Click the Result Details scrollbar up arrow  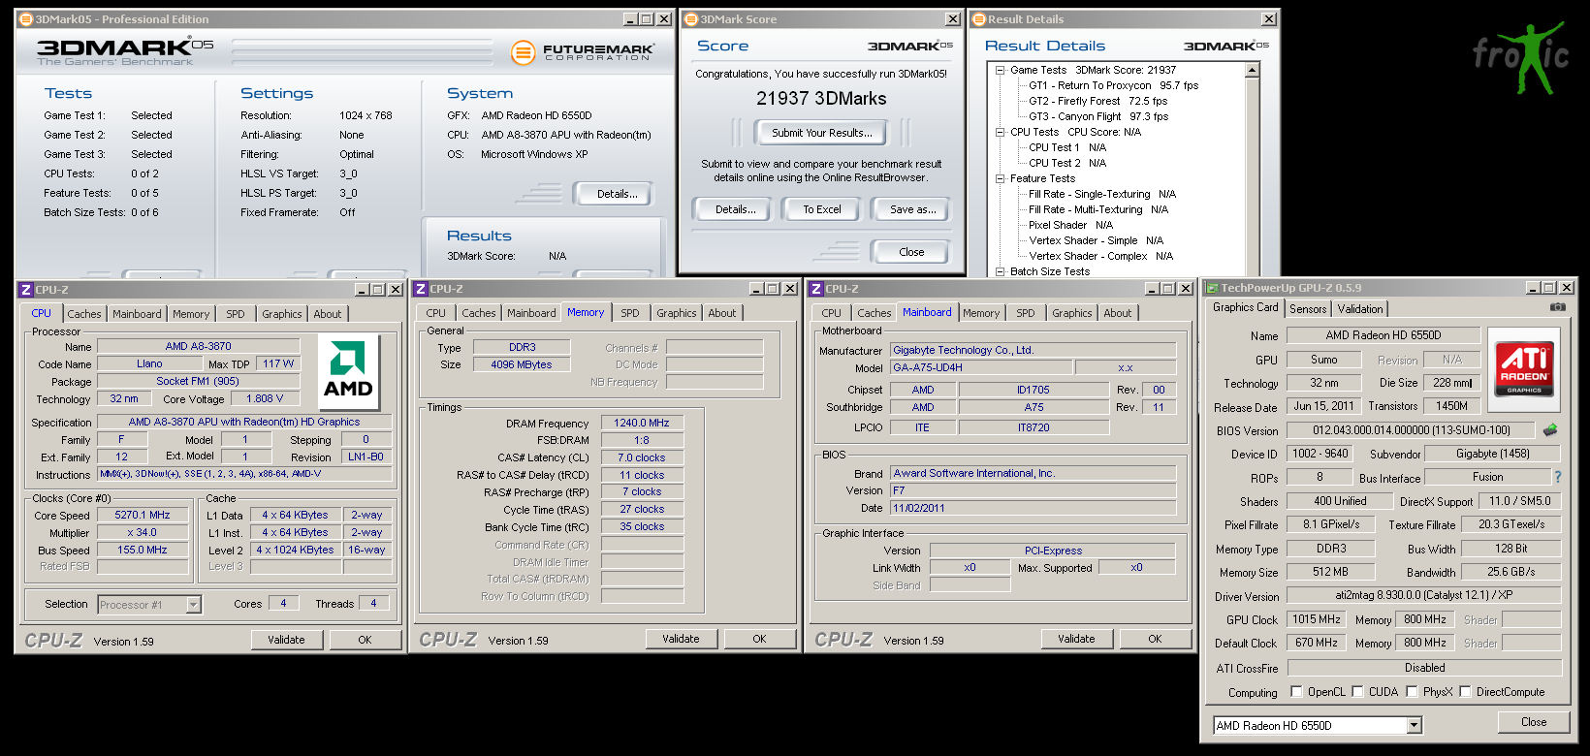click(x=1252, y=70)
